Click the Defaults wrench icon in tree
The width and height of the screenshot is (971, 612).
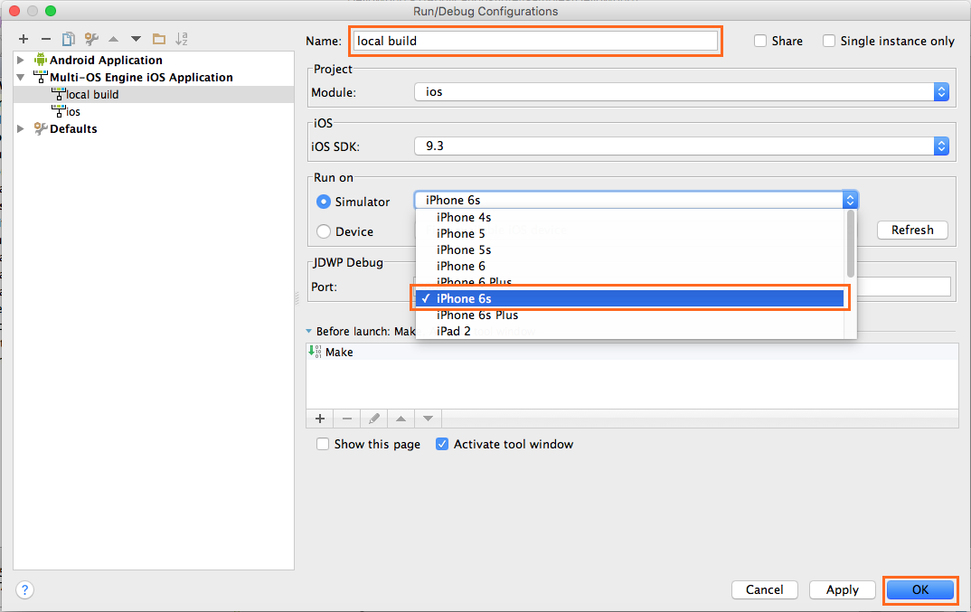41,129
